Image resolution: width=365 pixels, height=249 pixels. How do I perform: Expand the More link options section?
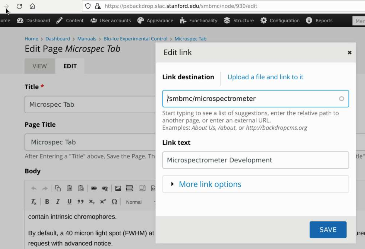click(210, 184)
